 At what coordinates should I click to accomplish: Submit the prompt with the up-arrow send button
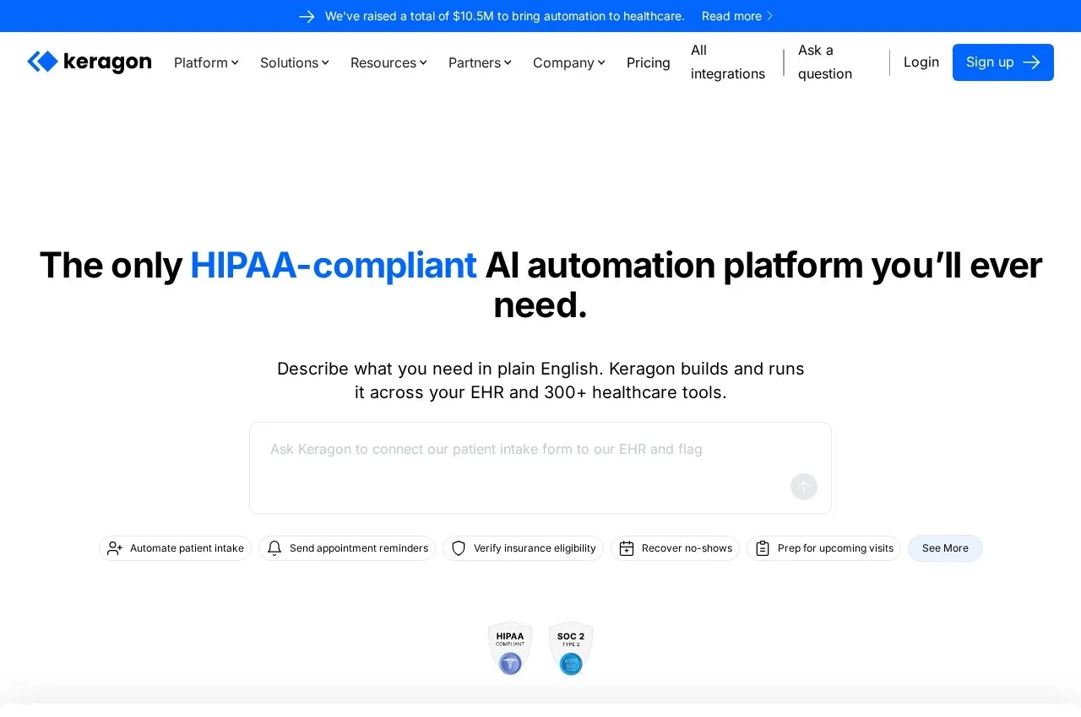[x=804, y=486]
